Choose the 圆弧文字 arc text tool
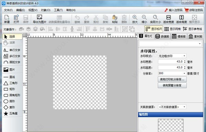Screen dimensions: 206x132 click(12, 62)
